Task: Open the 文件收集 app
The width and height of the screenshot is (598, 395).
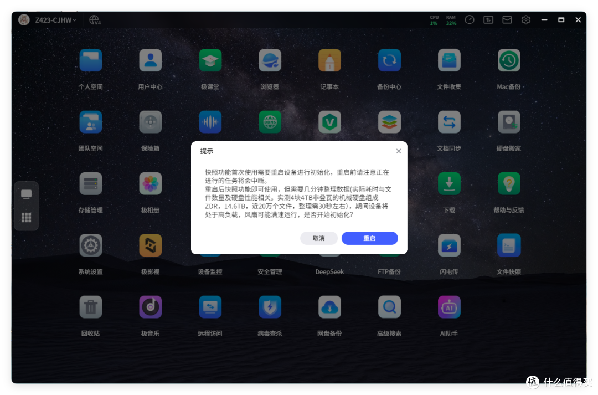Action: (x=449, y=60)
